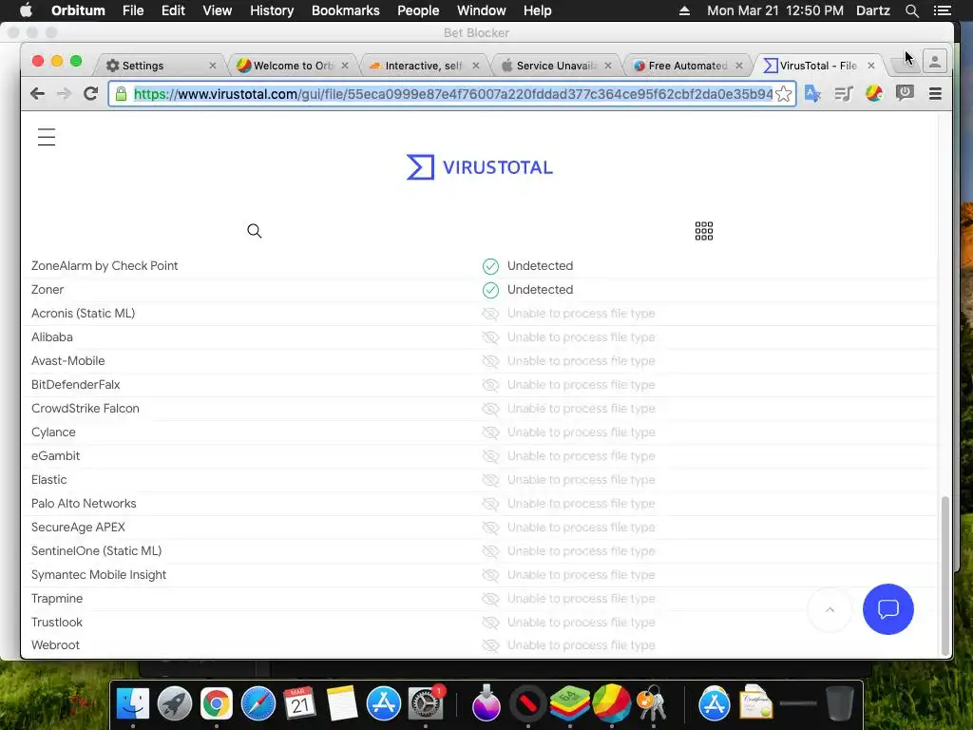Open the Apple menu

click(x=26, y=10)
